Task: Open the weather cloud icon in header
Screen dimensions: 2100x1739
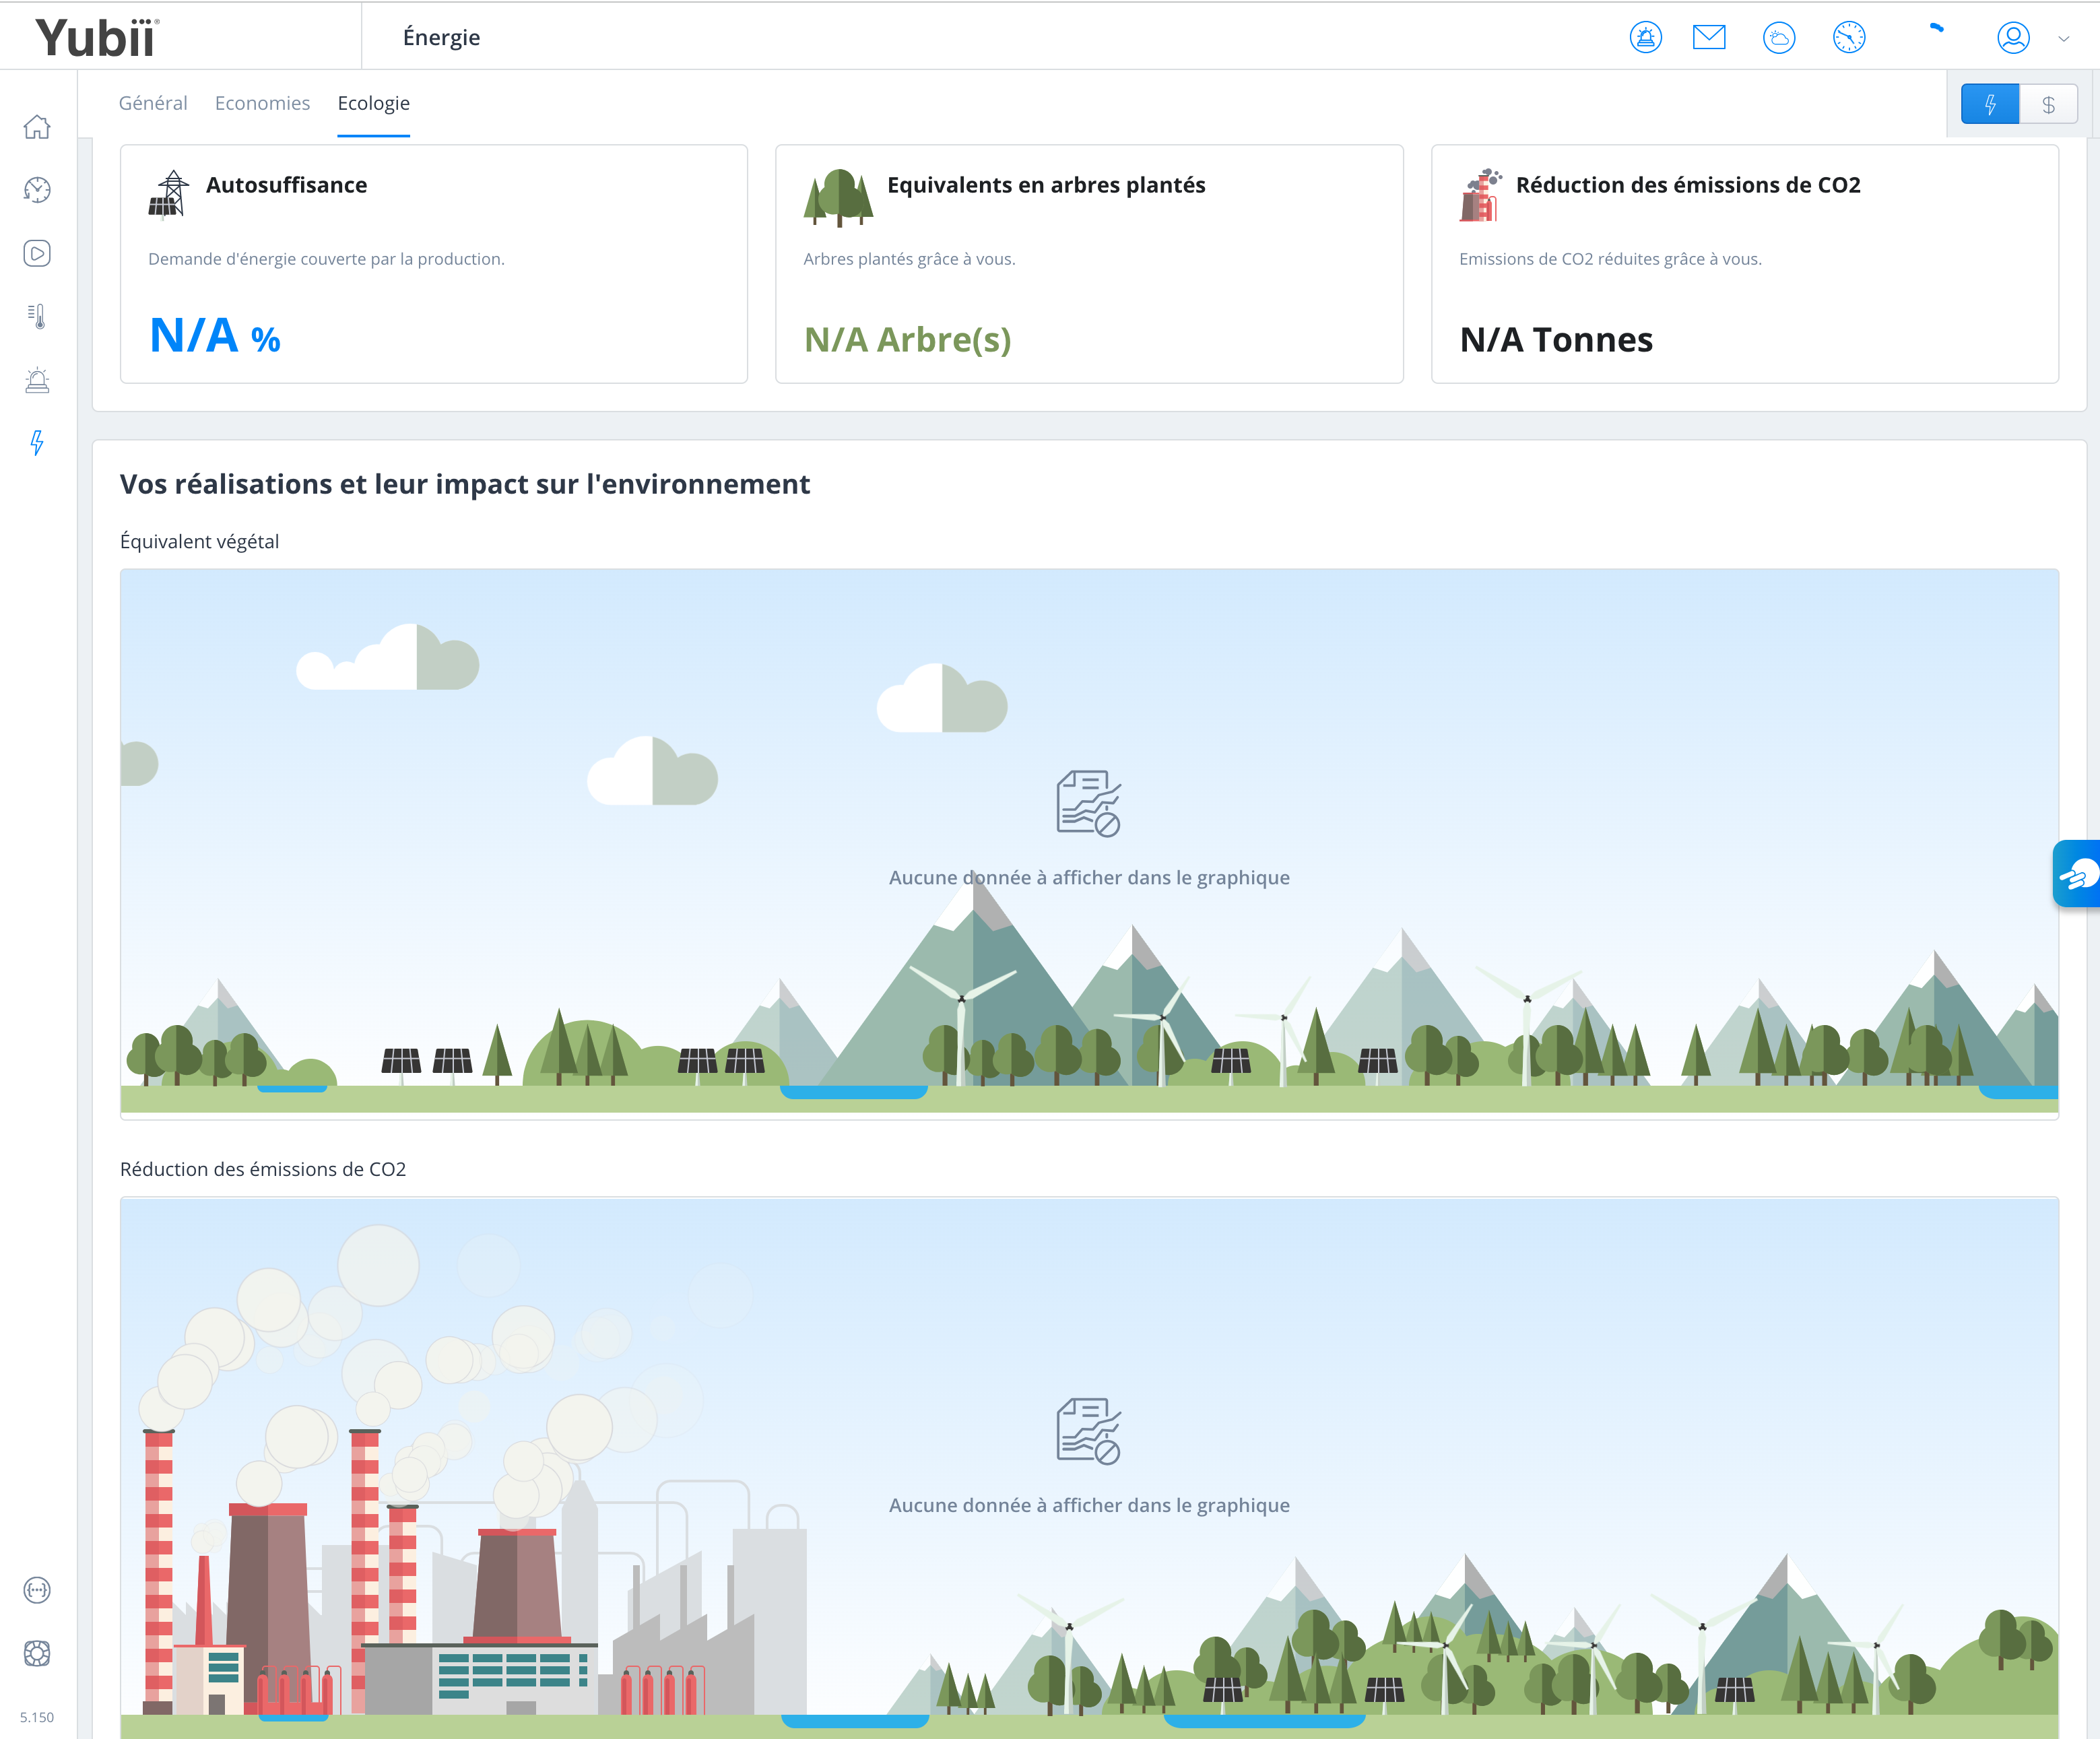Action: point(1779,38)
